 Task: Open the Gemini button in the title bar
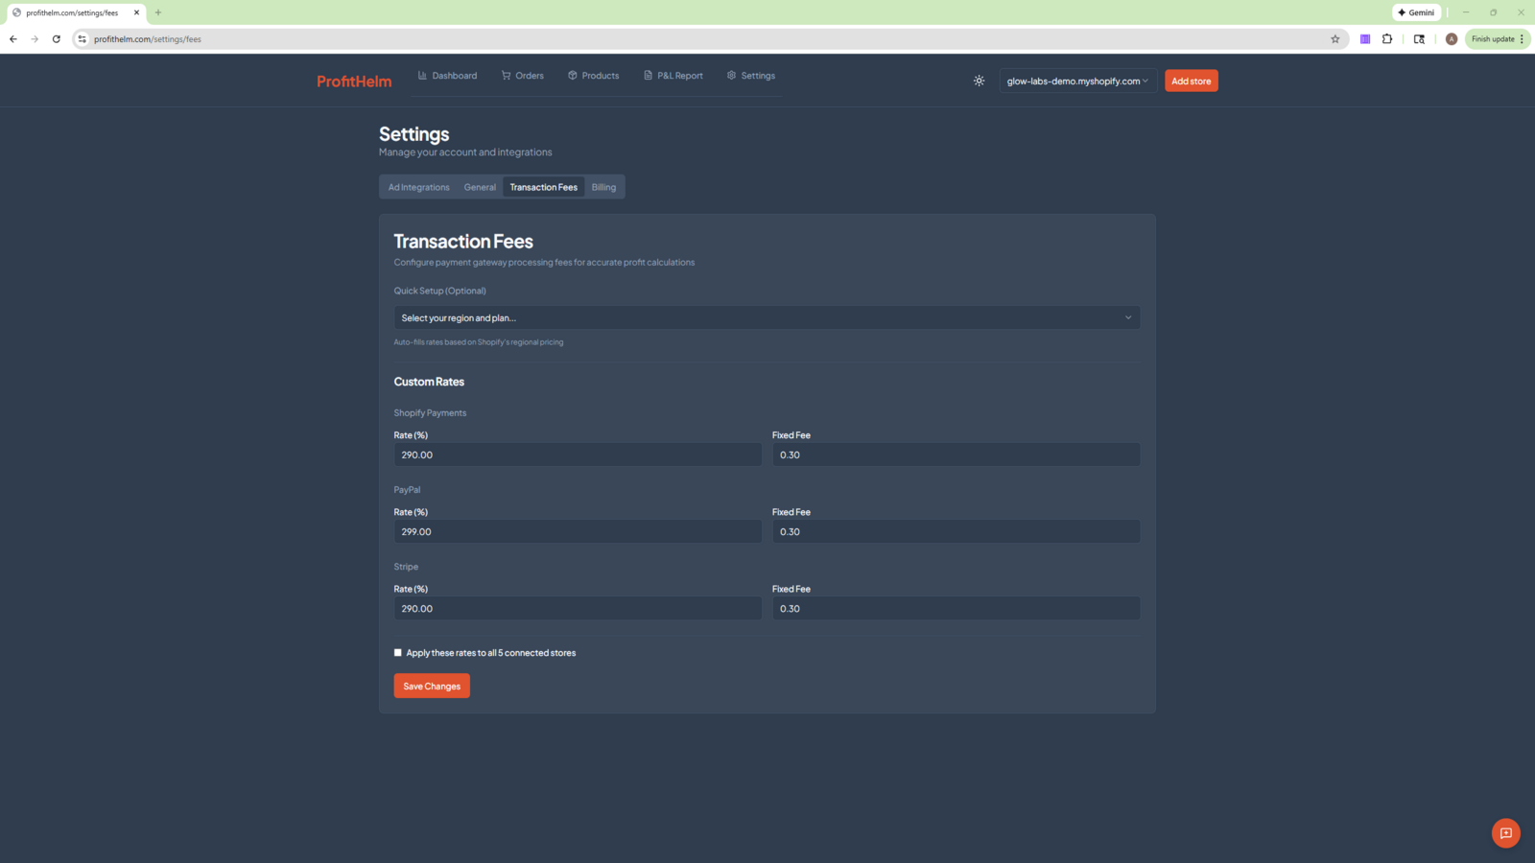(x=1416, y=12)
